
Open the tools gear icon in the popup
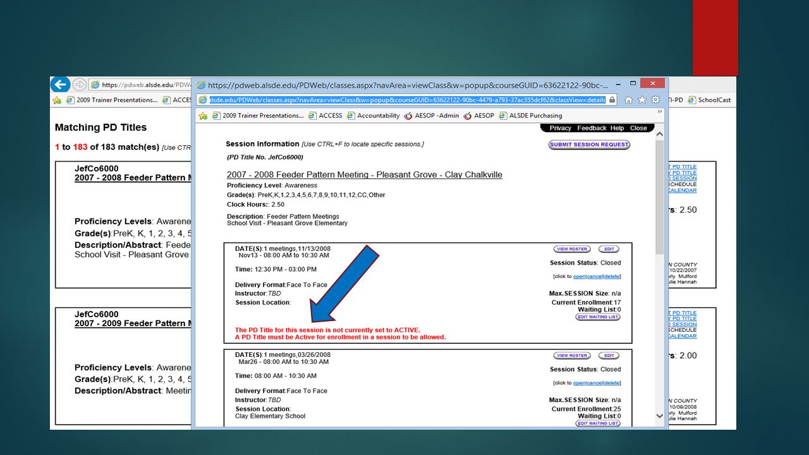point(655,100)
